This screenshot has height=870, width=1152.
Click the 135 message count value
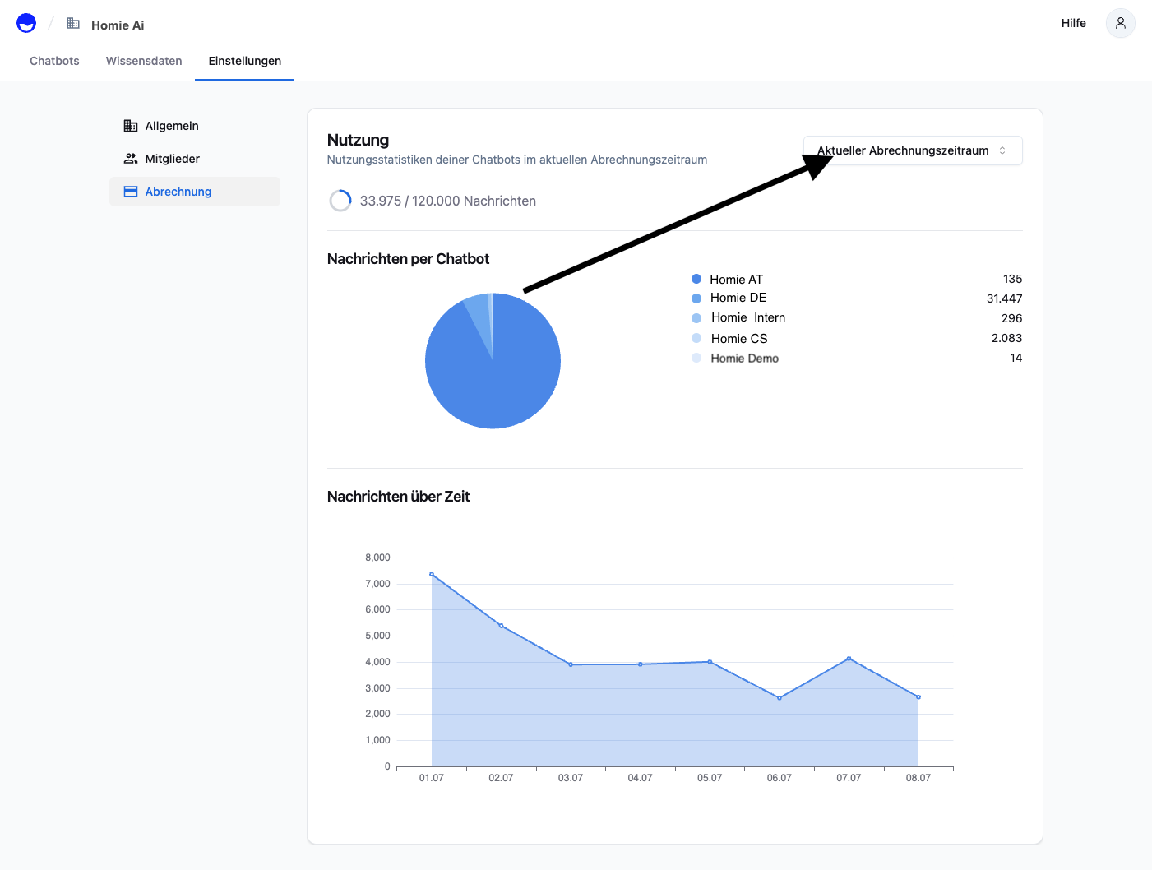click(x=1013, y=279)
